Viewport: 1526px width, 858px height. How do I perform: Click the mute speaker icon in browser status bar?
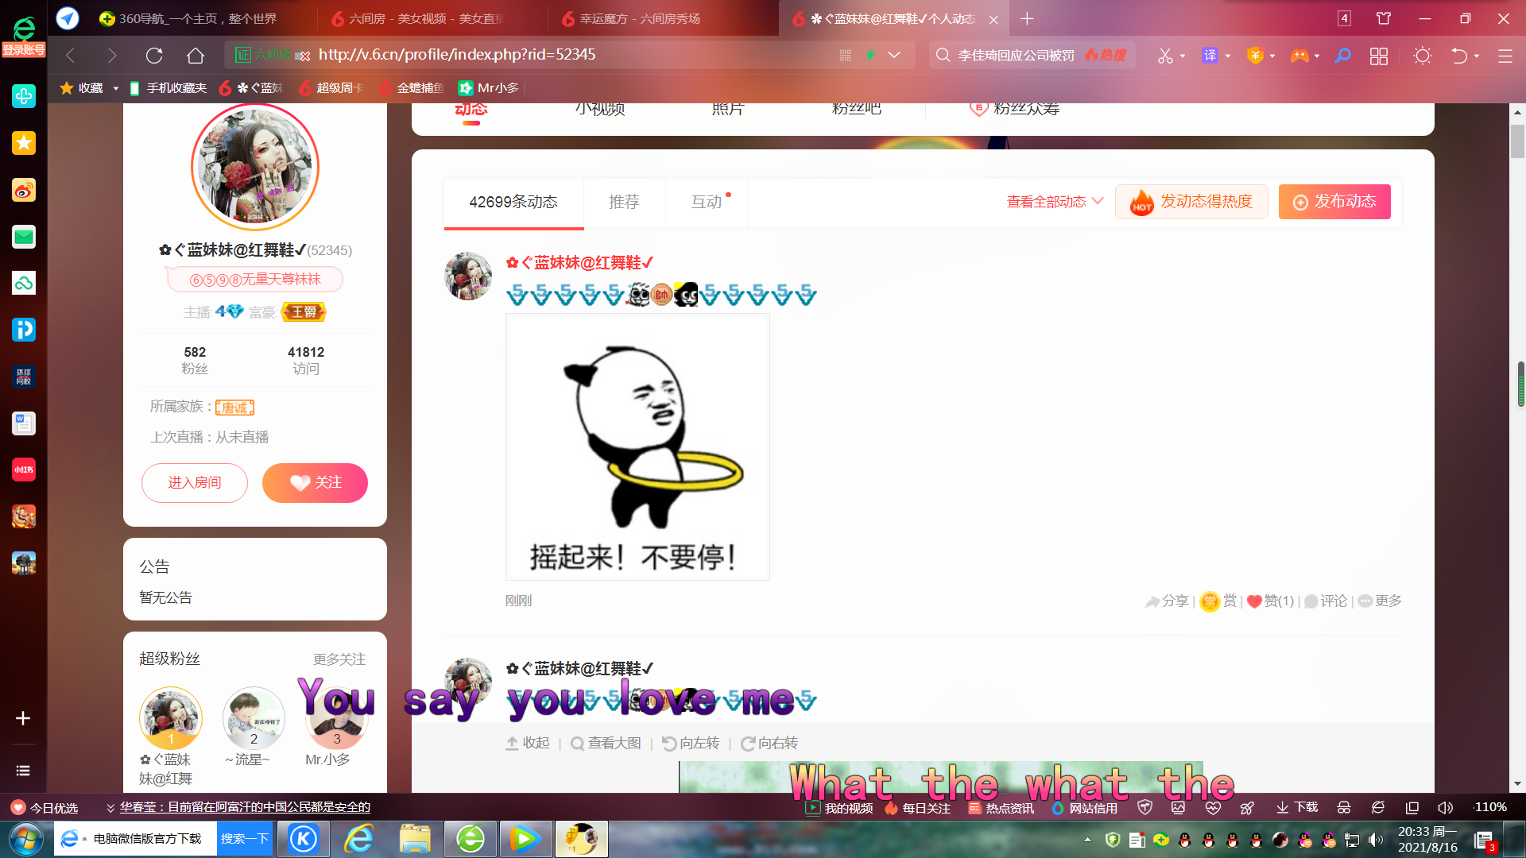pos(1445,807)
